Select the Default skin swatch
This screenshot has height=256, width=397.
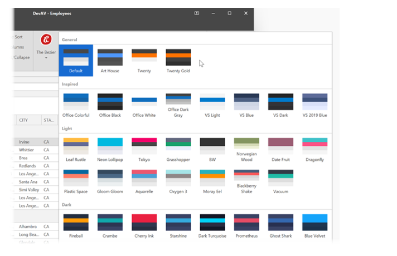pos(76,61)
